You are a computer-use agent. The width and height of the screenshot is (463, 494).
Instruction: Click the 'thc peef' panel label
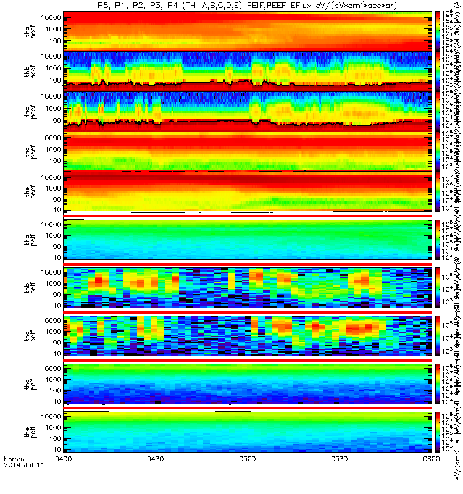(30, 112)
